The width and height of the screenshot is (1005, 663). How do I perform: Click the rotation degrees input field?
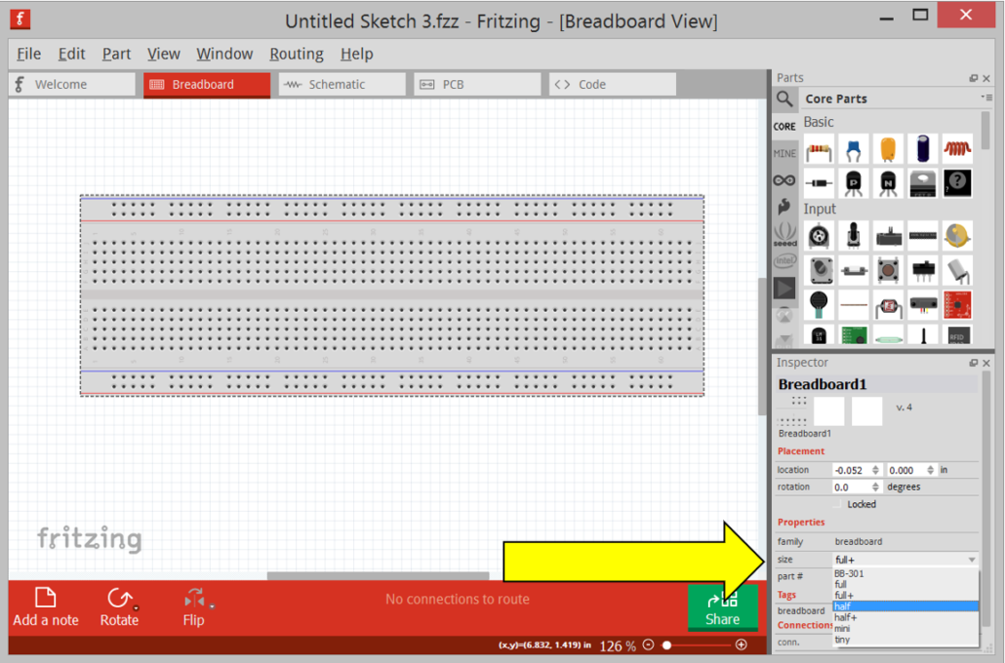click(x=852, y=487)
